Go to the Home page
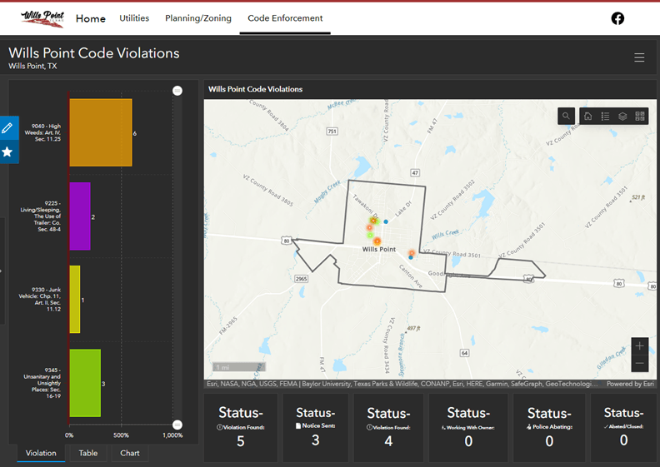This screenshot has height=467, width=660. pyautogui.click(x=91, y=18)
